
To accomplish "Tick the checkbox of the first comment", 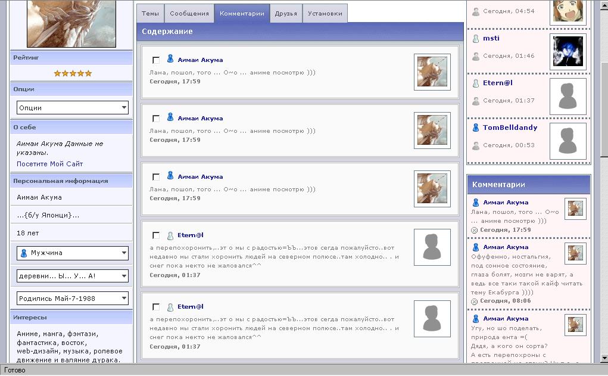I will pos(156,60).
